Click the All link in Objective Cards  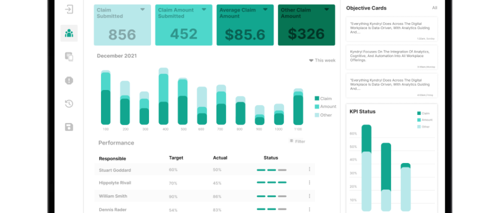click(x=435, y=8)
